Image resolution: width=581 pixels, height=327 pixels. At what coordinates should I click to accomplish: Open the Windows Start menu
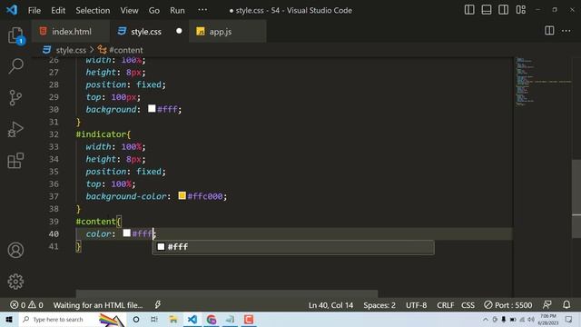9,319
